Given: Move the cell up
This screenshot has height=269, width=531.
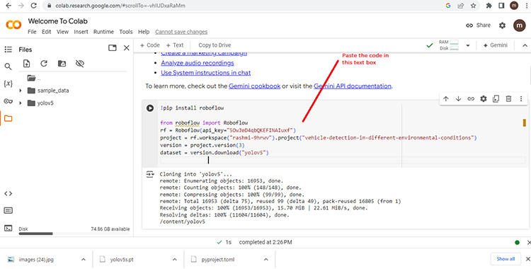Looking at the screenshot, I should tap(445, 99).
